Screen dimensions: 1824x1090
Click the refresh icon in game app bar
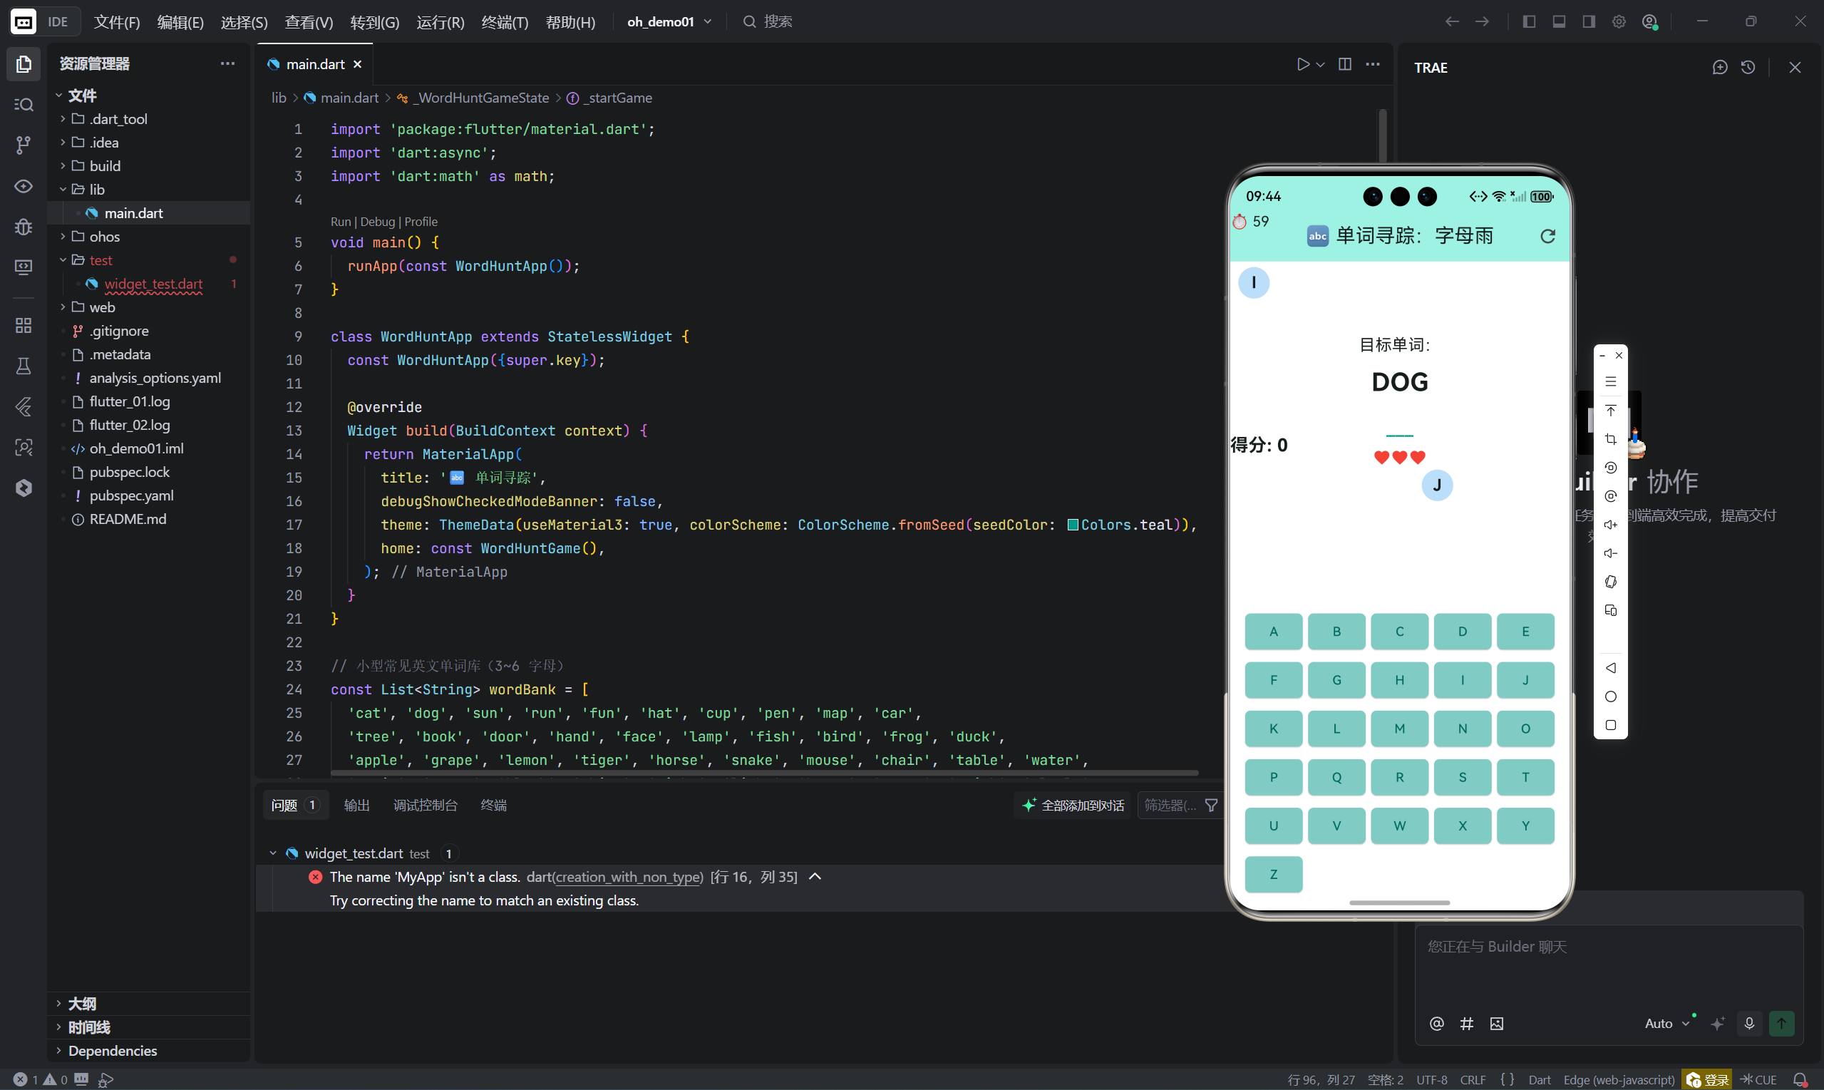(1547, 236)
